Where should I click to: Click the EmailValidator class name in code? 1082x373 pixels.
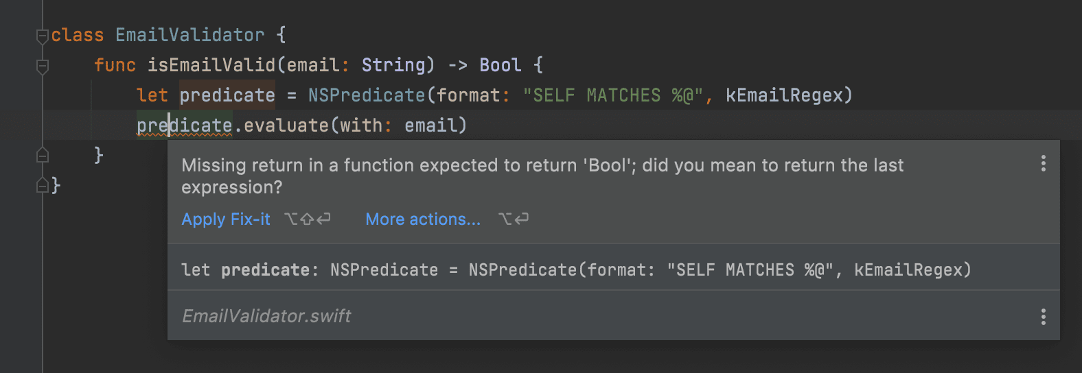(x=189, y=35)
